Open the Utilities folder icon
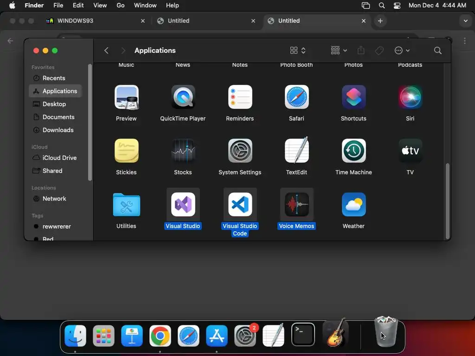Screen dimensions: 475x356 pyautogui.click(x=126, y=204)
